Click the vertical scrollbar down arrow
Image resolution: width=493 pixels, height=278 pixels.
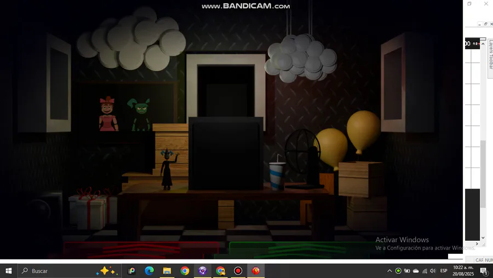(483, 238)
